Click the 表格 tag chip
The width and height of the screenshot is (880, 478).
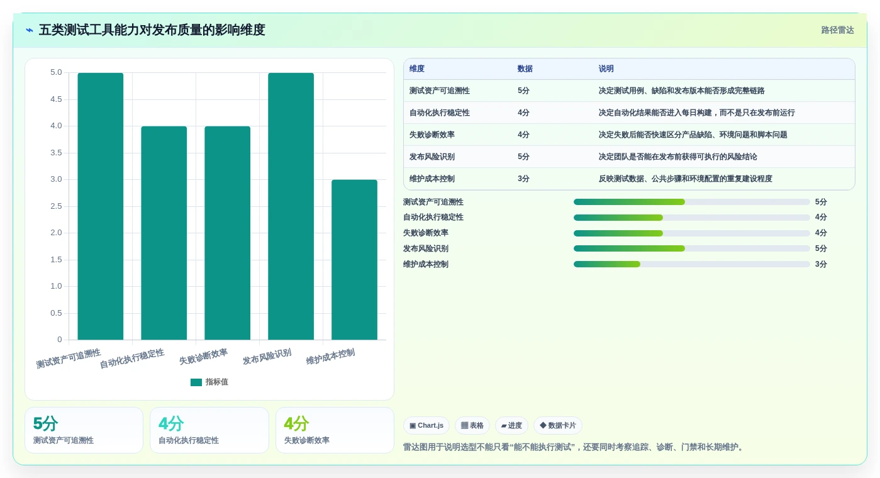pyautogui.click(x=472, y=426)
